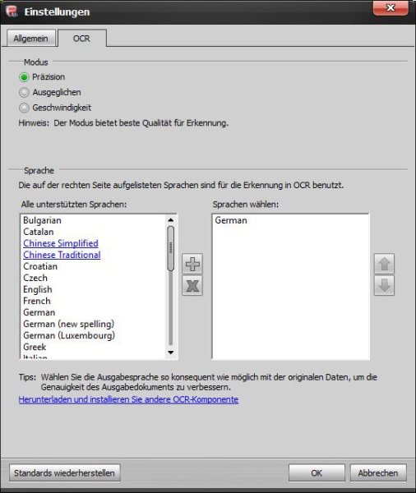Choose the Ausgeglichen mode option
The image size is (416, 493).
tap(24, 92)
